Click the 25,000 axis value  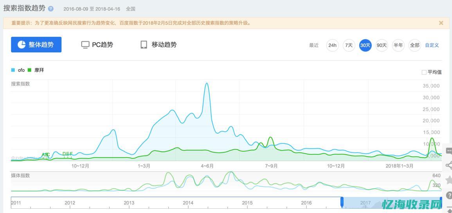(431, 109)
